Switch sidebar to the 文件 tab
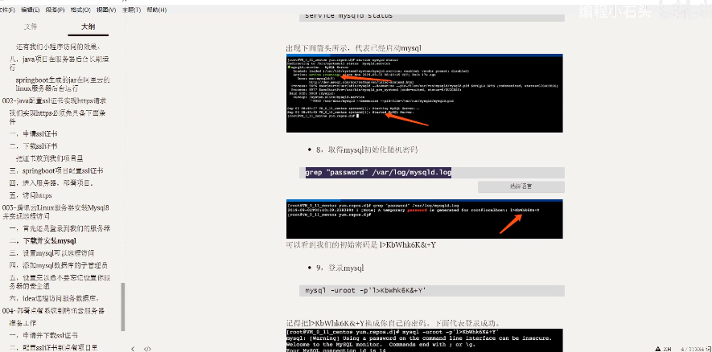Viewport: 712px width, 352px height. (x=31, y=27)
